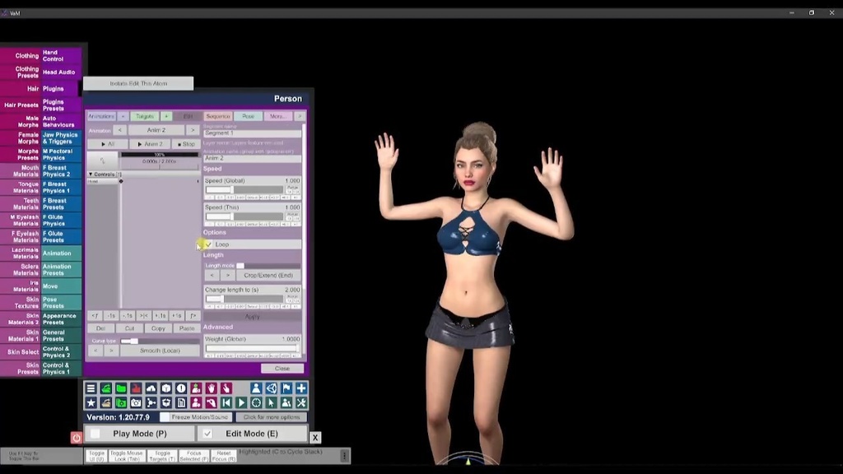Click the cube icon to add an atom
Image resolution: width=843 pixels, height=474 pixels.
click(x=166, y=388)
